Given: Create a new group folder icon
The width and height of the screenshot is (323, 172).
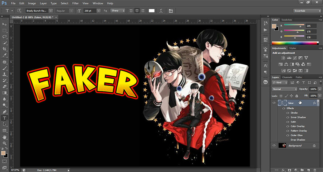Looking at the screenshot, I should tap(302, 170).
